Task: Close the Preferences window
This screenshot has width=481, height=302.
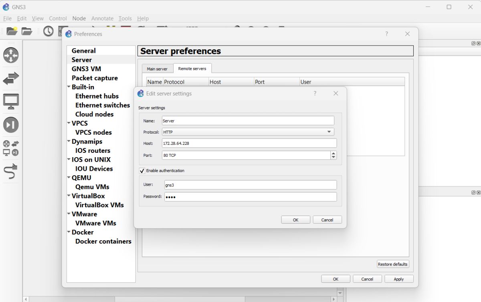Action: click(x=407, y=34)
